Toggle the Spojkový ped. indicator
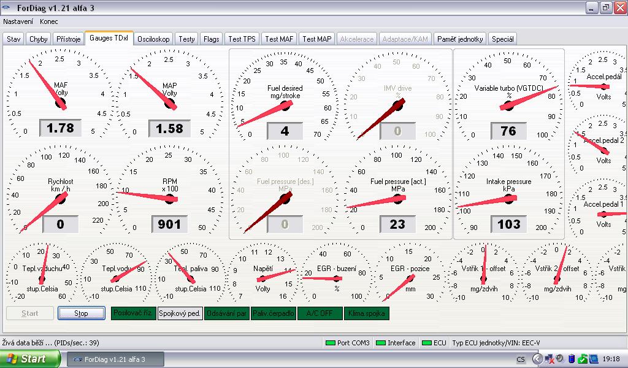Image resolution: width=628 pixels, height=368 pixels. tap(180, 313)
